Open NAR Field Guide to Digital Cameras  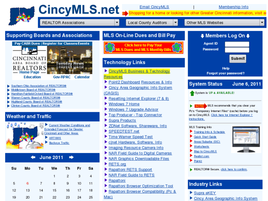pos(140,153)
